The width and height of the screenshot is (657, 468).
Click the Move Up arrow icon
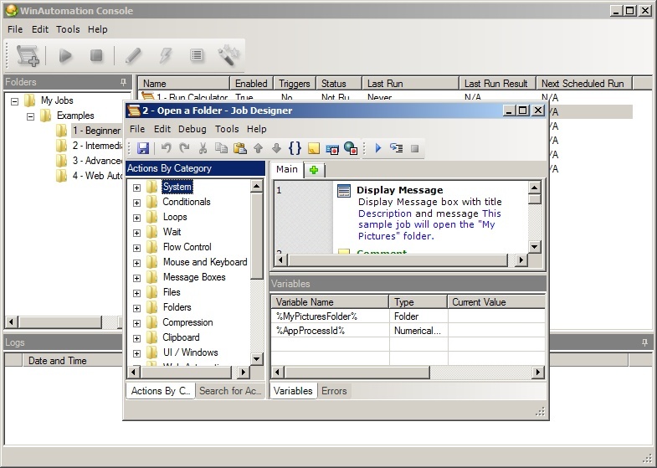(258, 148)
